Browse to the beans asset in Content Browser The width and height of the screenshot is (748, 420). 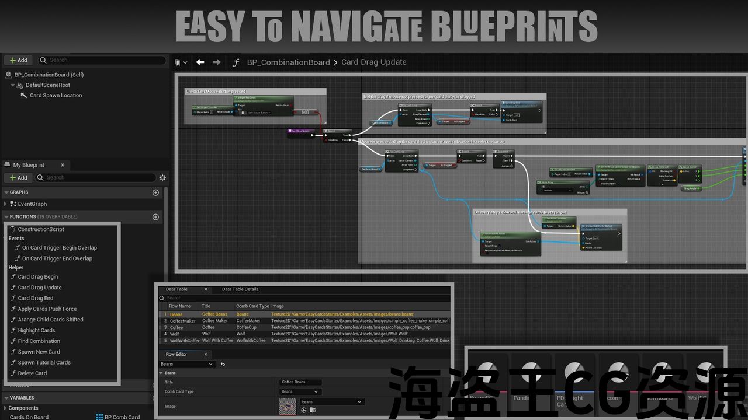pyautogui.click(x=313, y=410)
